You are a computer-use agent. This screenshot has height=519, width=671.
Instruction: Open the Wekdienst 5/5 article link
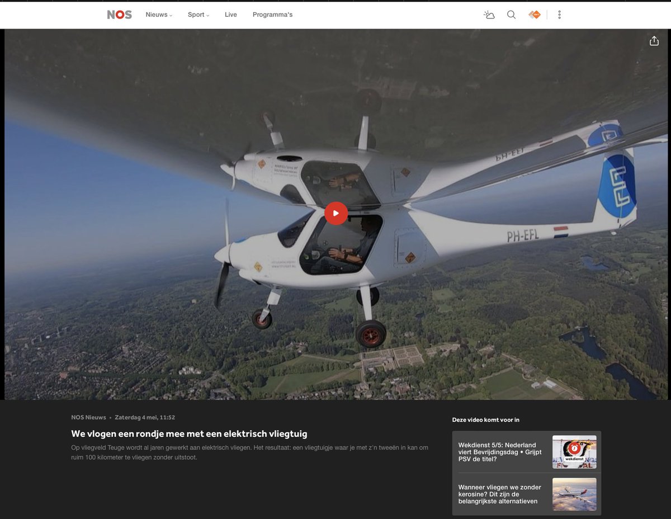tap(500, 452)
